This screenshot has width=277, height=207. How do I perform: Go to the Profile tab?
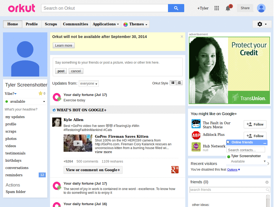pos(32,24)
